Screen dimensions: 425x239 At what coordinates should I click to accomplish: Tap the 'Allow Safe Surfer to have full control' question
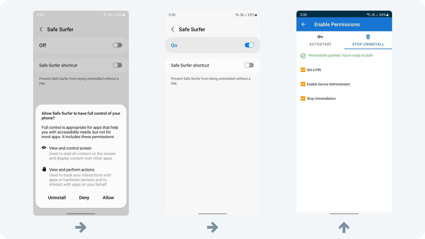(81, 116)
